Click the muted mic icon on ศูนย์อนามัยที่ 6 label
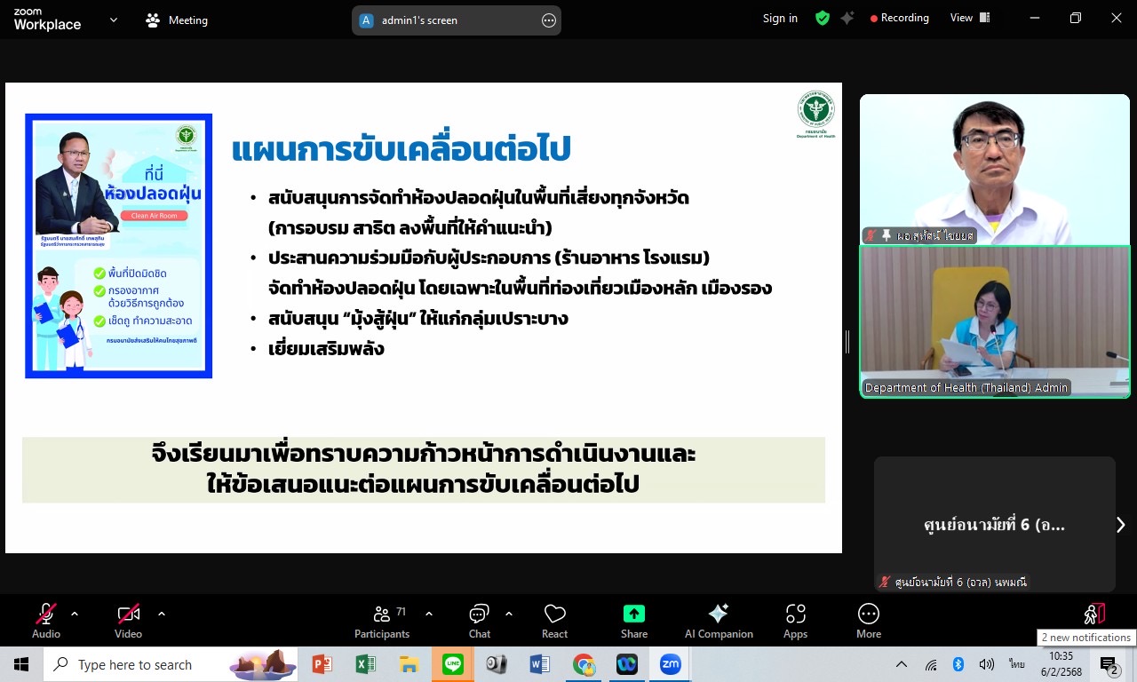Screen dimensions: 1137x682 pyautogui.click(x=885, y=583)
